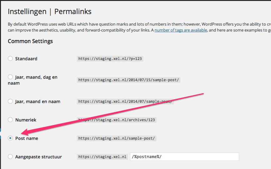271x169 pixels.
Task: Select the 'Jaar, maand en naam' radio button
Action: point(10,102)
